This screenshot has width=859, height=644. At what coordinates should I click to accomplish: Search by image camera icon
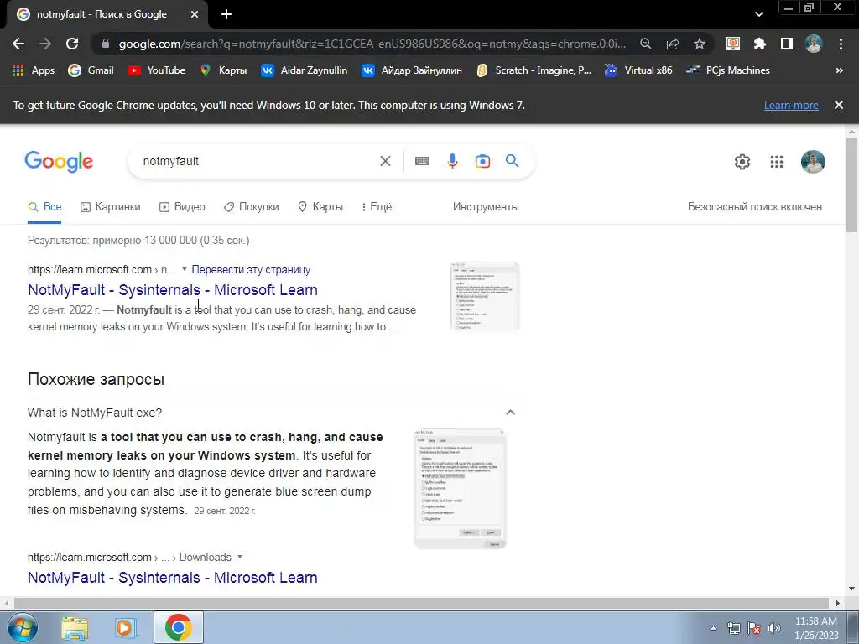(482, 161)
